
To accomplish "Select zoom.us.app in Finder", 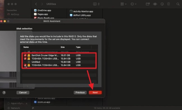I will 44,102.
